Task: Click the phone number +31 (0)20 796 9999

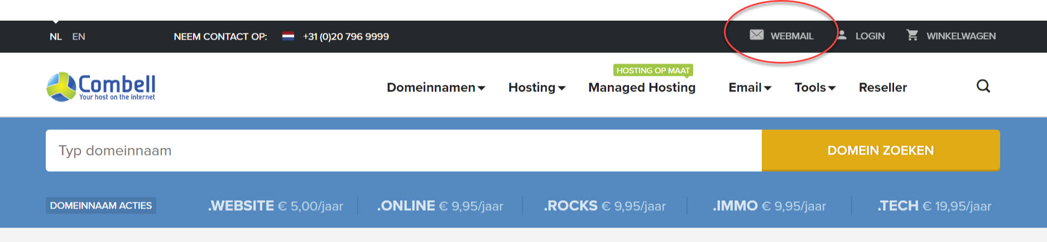Action: (x=346, y=37)
